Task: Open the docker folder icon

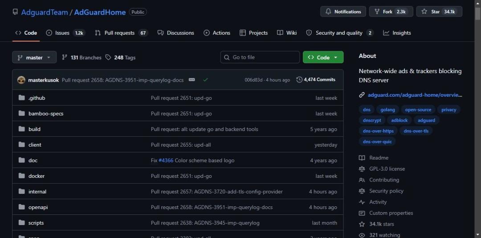Action: pyautogui.click(x=21, y=176)
